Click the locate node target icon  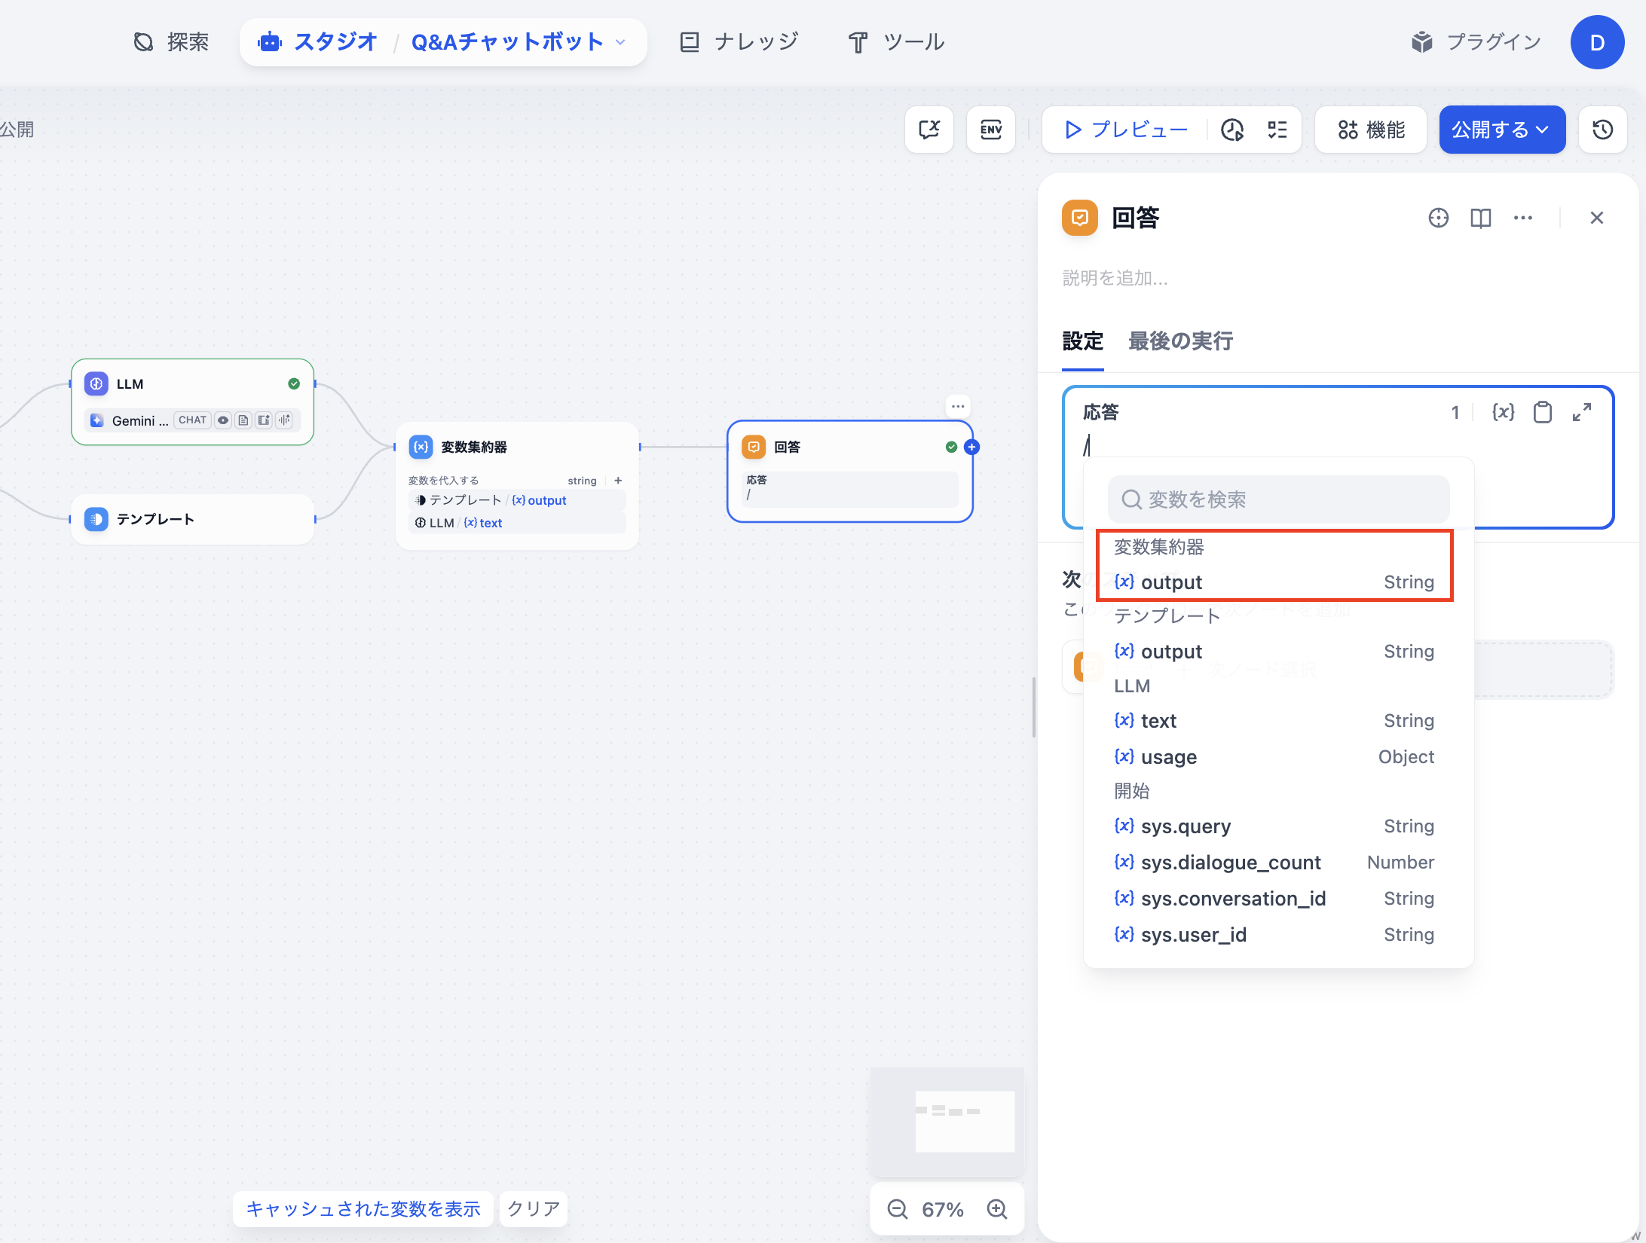click(1438, 218)
